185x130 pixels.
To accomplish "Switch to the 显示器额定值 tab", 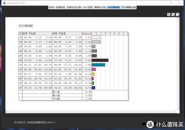I will [129, 7].
